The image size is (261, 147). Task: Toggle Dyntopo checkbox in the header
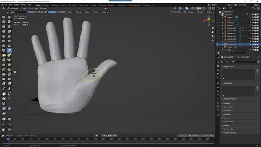pyautogui.click(x=185, y=12)
